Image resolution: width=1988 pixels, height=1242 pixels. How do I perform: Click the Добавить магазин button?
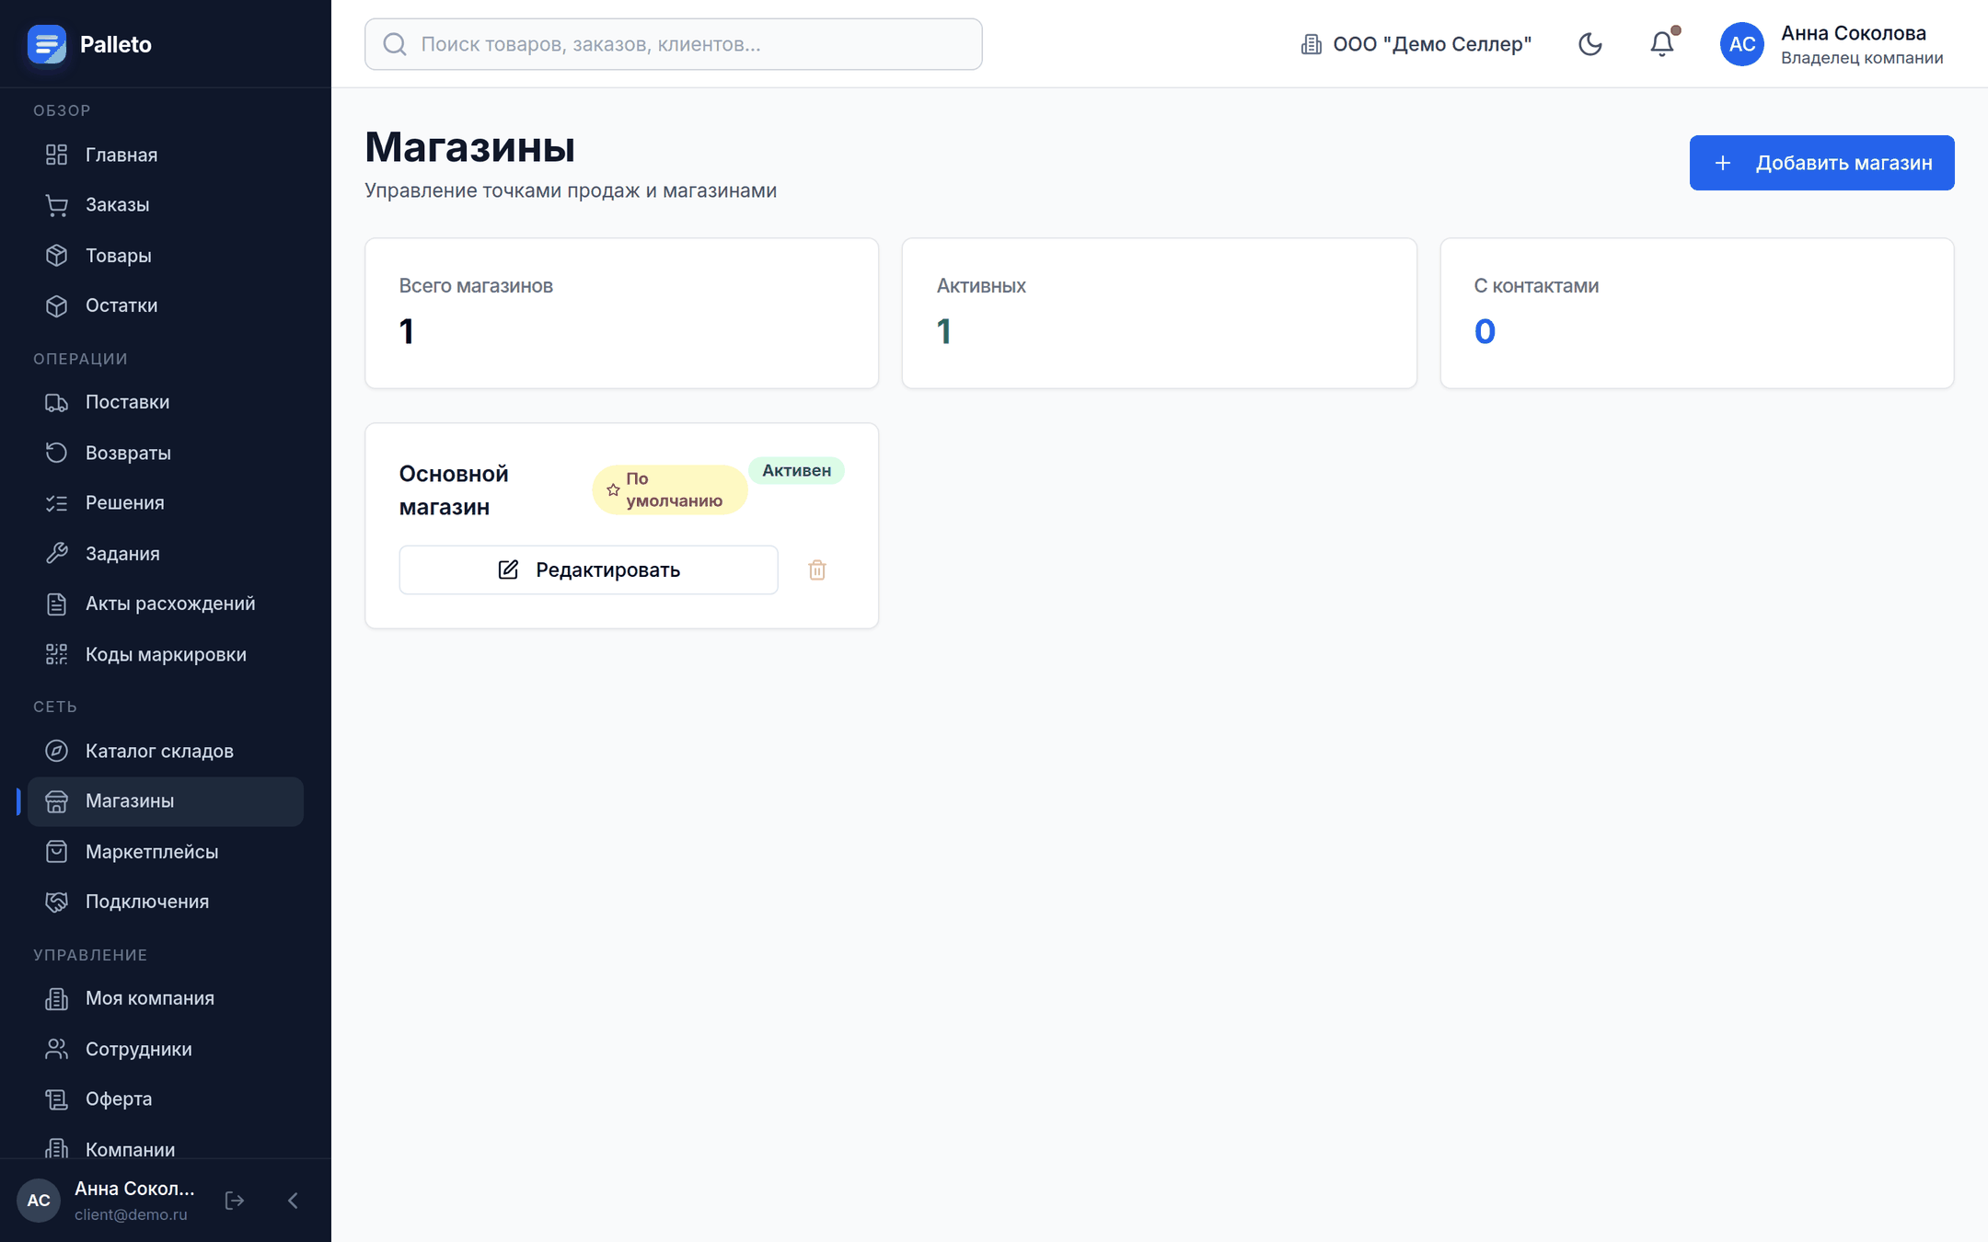pyautogui.click(x=1821, y=163)
